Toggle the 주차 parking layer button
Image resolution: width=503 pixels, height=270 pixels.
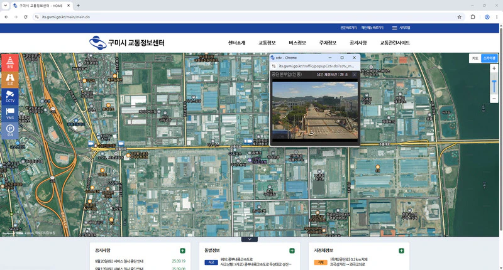tap(10, 131)
